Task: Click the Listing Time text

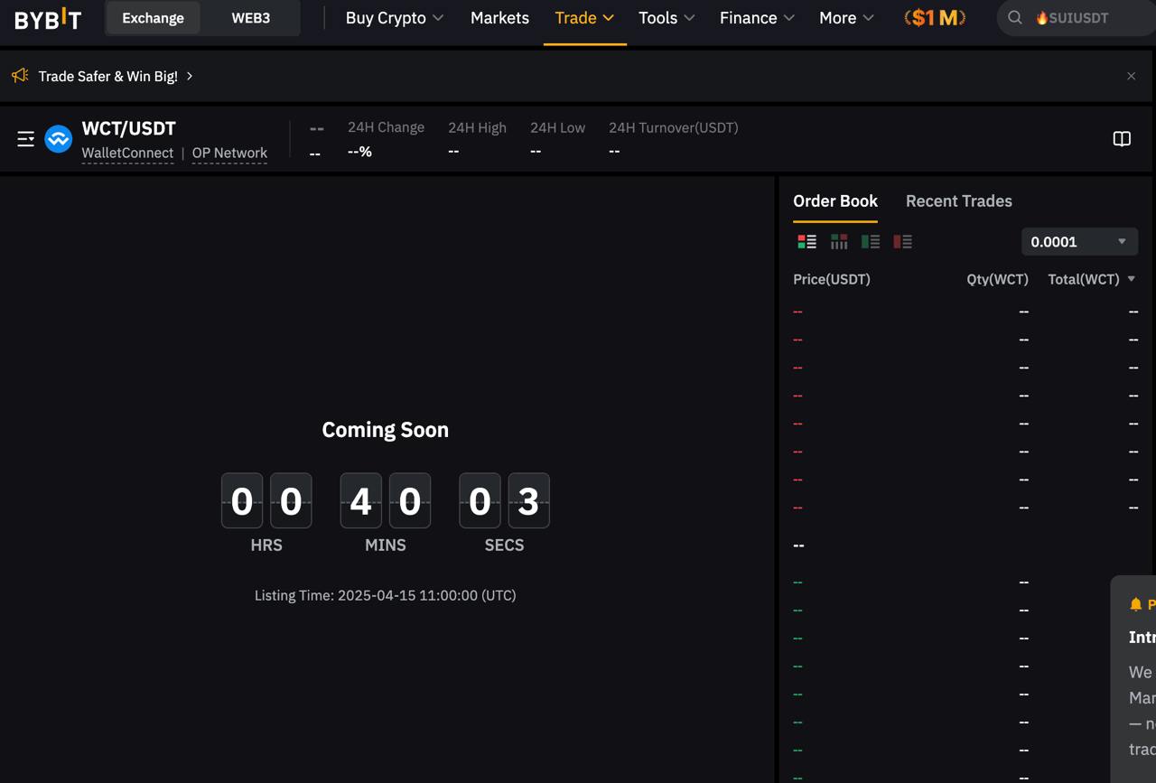Action: 386,595
